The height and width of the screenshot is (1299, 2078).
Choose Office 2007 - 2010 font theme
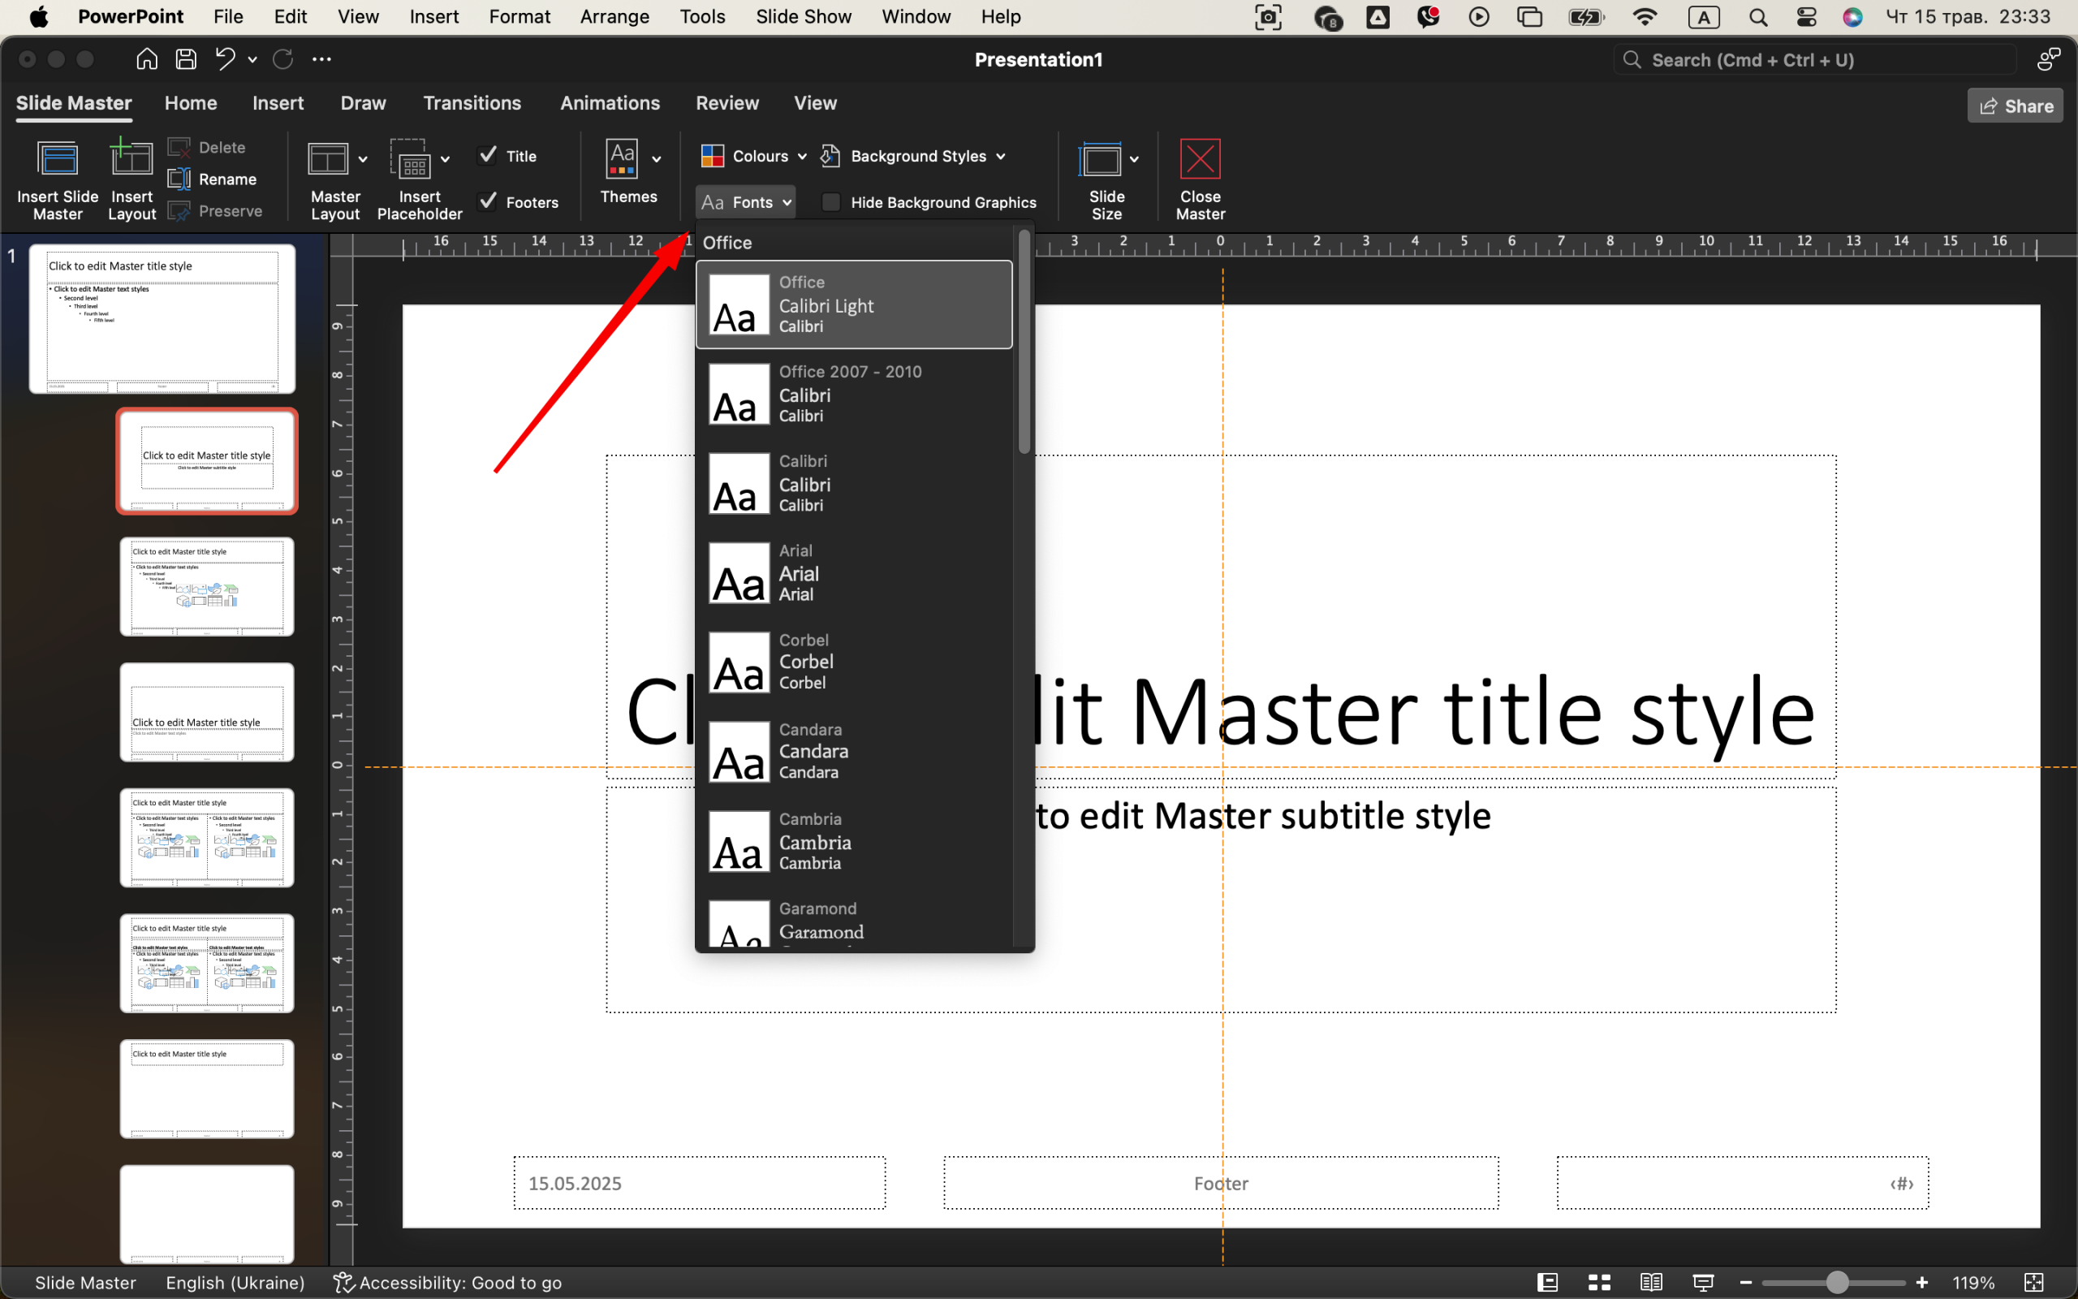click(854, 394)
